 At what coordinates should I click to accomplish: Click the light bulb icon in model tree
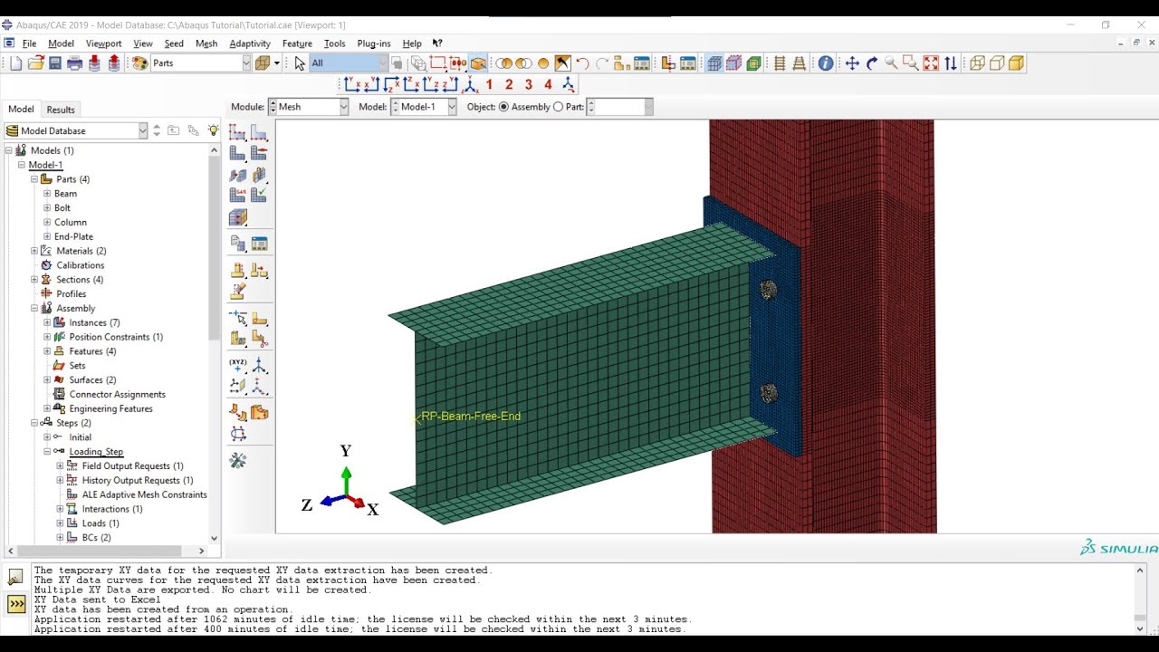tap(213, 130)
